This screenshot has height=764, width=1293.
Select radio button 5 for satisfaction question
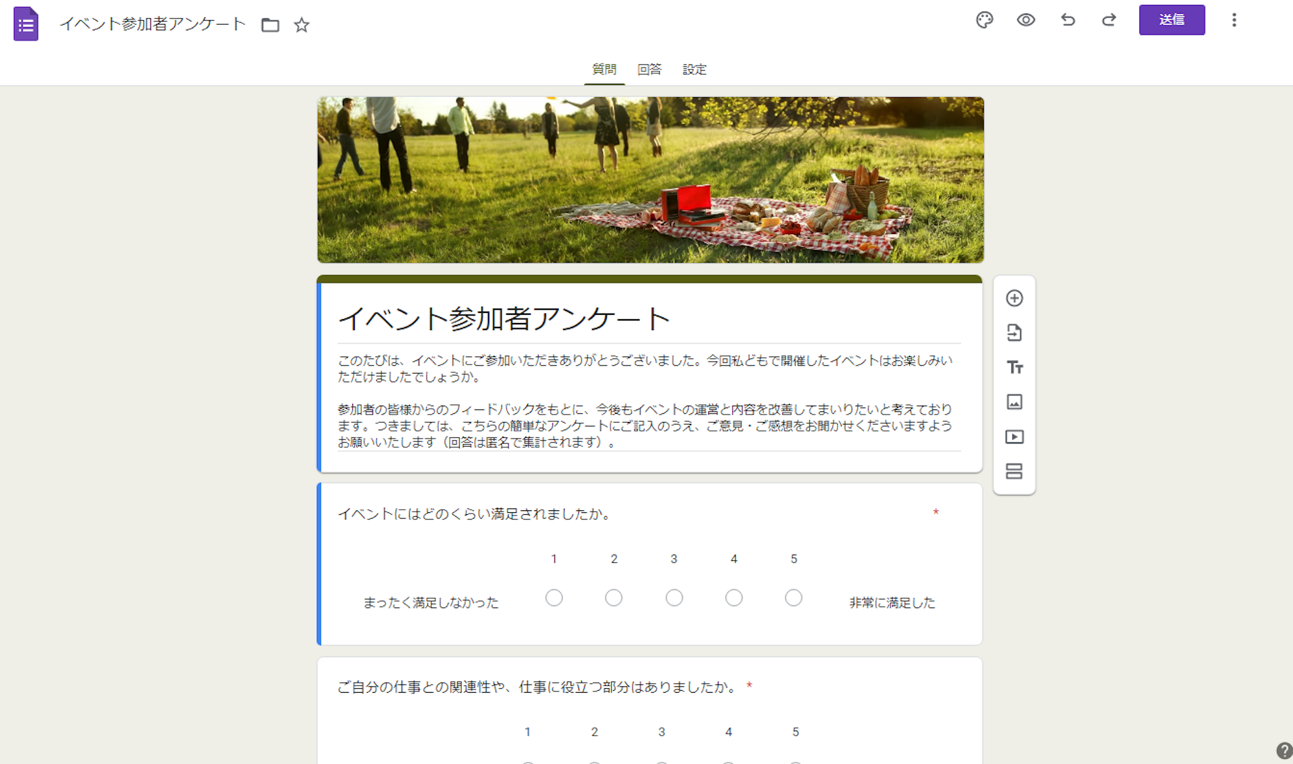(794, 597)
